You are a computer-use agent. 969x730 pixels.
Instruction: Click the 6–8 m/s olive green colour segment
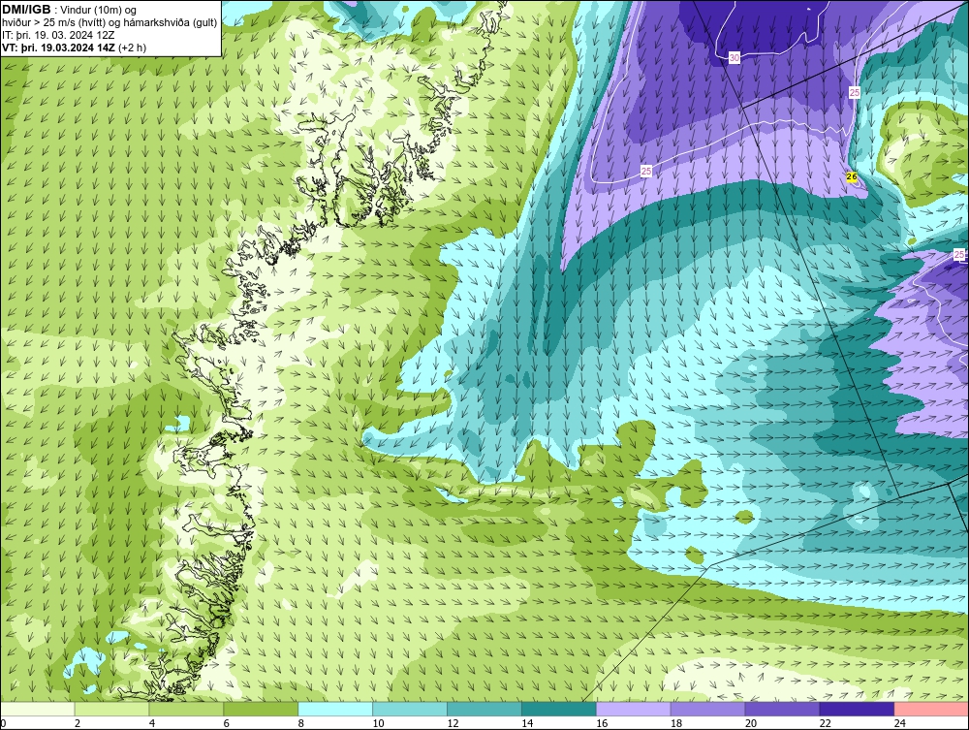click(261, 709)
